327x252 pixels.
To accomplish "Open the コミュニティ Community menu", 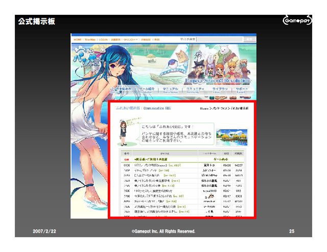I will coord(195,90).
